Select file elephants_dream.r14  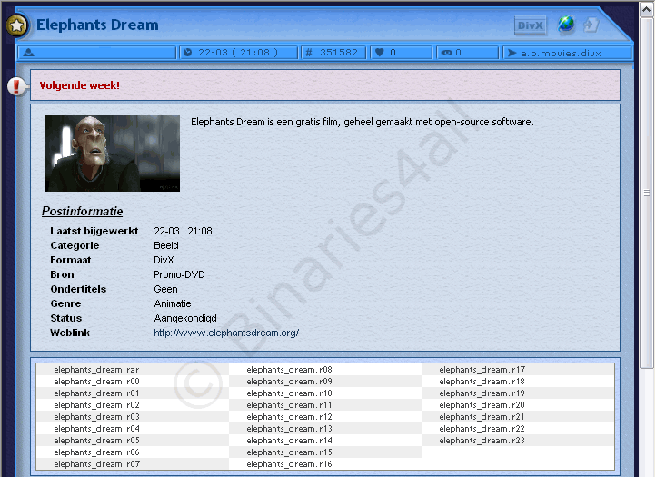click(x=289, y=440)
